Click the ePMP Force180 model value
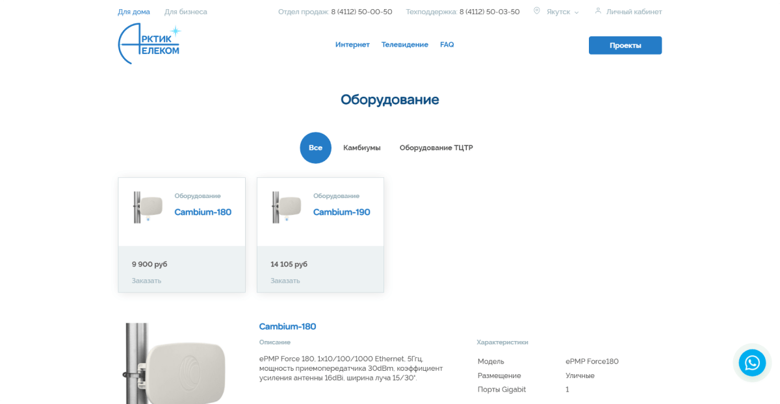Viewport: 780px width, 404px height. click(592, 362)
